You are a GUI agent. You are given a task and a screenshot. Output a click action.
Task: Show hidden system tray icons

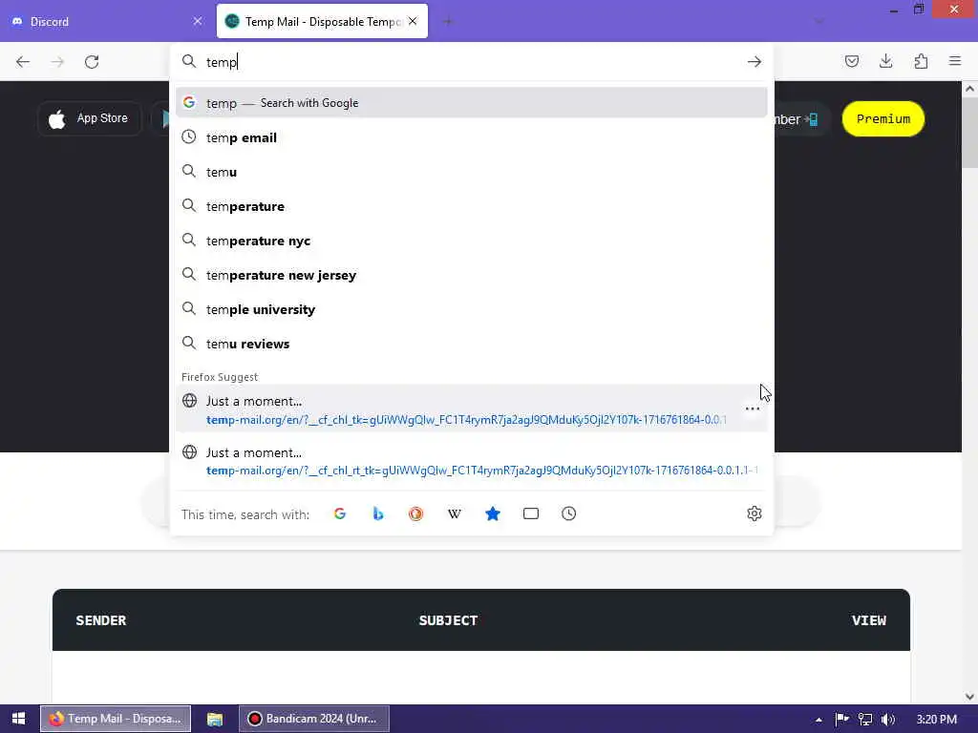coord(819,720)
